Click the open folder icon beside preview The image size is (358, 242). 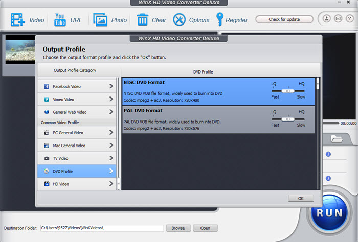[337, 139]
